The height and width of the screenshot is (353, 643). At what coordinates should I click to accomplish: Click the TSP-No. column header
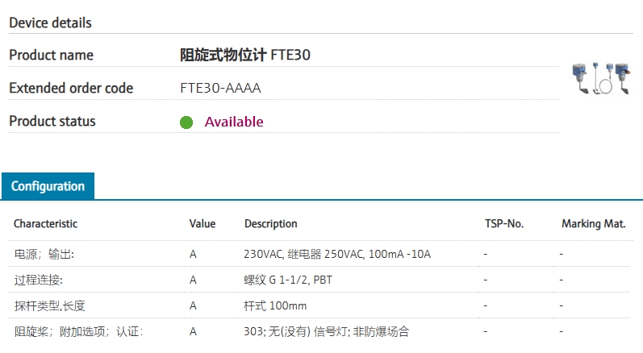click(503, 223)
